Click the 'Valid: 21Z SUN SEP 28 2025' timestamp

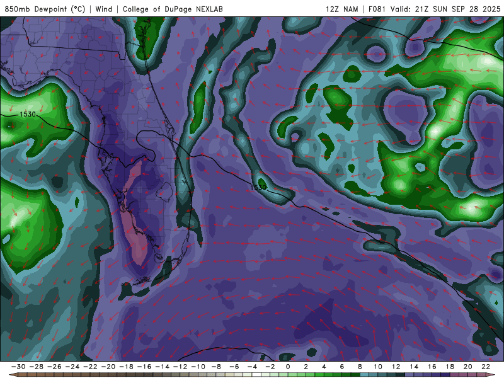445,9
